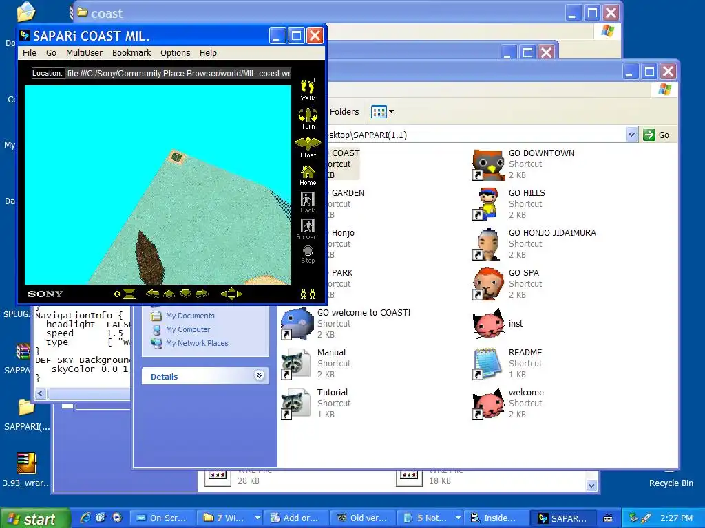Expand the grouped 7 Wi... taskbar dropdown

click(x=257, y=518)
